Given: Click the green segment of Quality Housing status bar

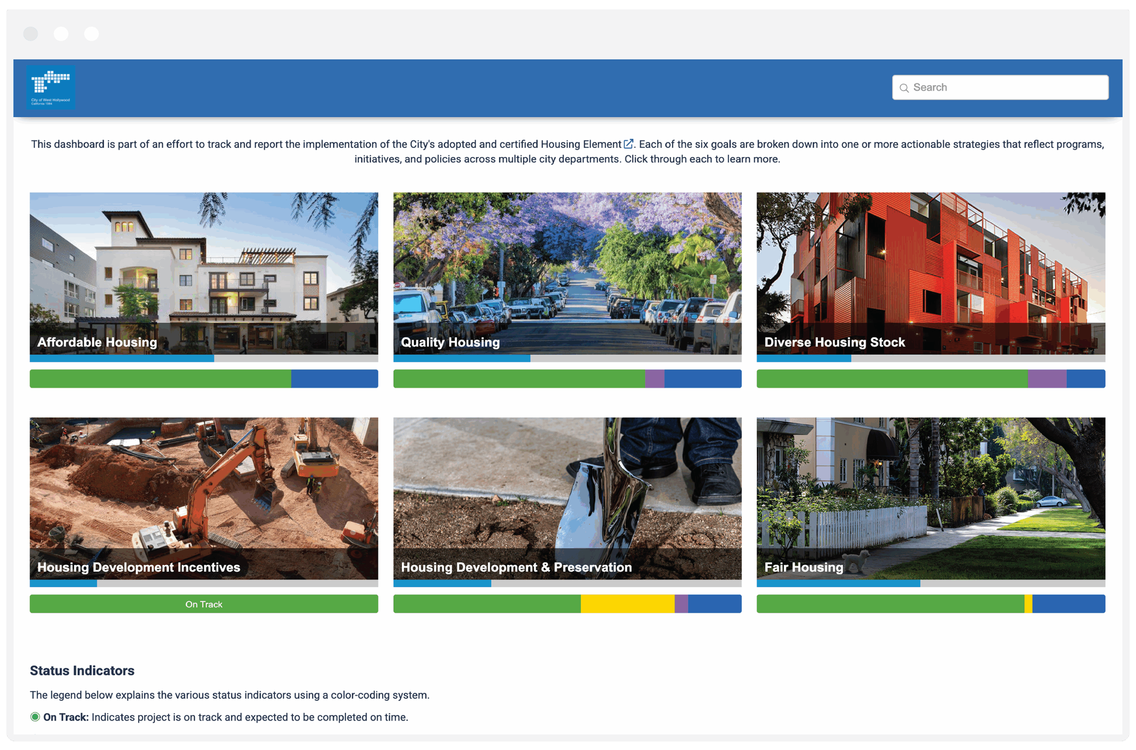Looking at the screenshot, I should (519, 379).
